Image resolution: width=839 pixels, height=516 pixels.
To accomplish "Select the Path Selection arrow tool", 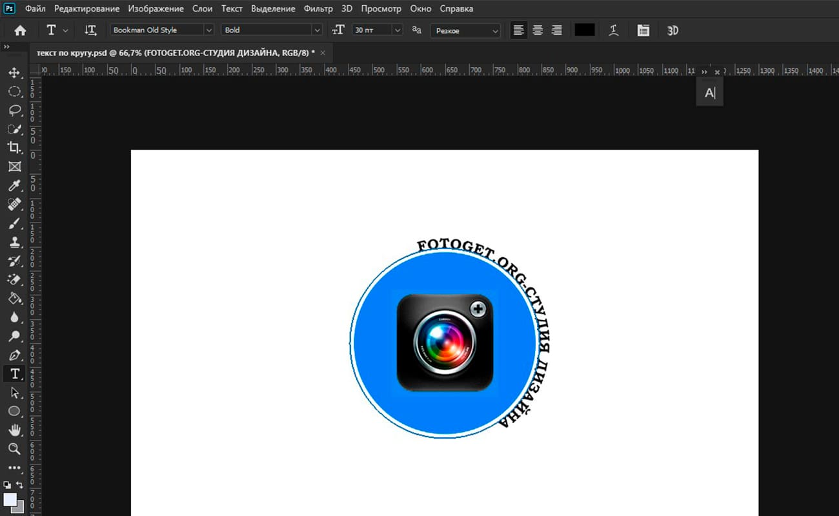I will 14,392.
